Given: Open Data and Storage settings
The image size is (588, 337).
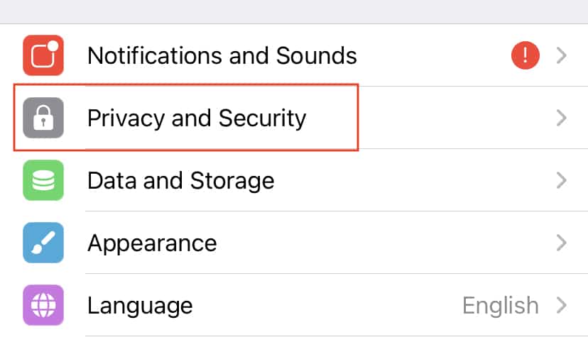Looking at the screenshot, I should (x=294, y=180).
